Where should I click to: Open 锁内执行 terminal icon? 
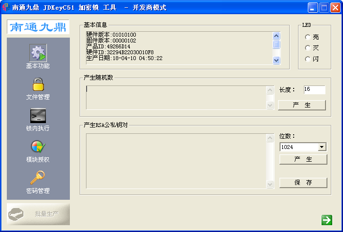point(38,115)
